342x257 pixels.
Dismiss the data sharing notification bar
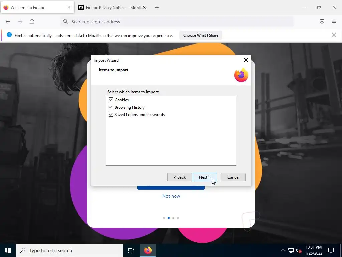[x=334, y=35]
